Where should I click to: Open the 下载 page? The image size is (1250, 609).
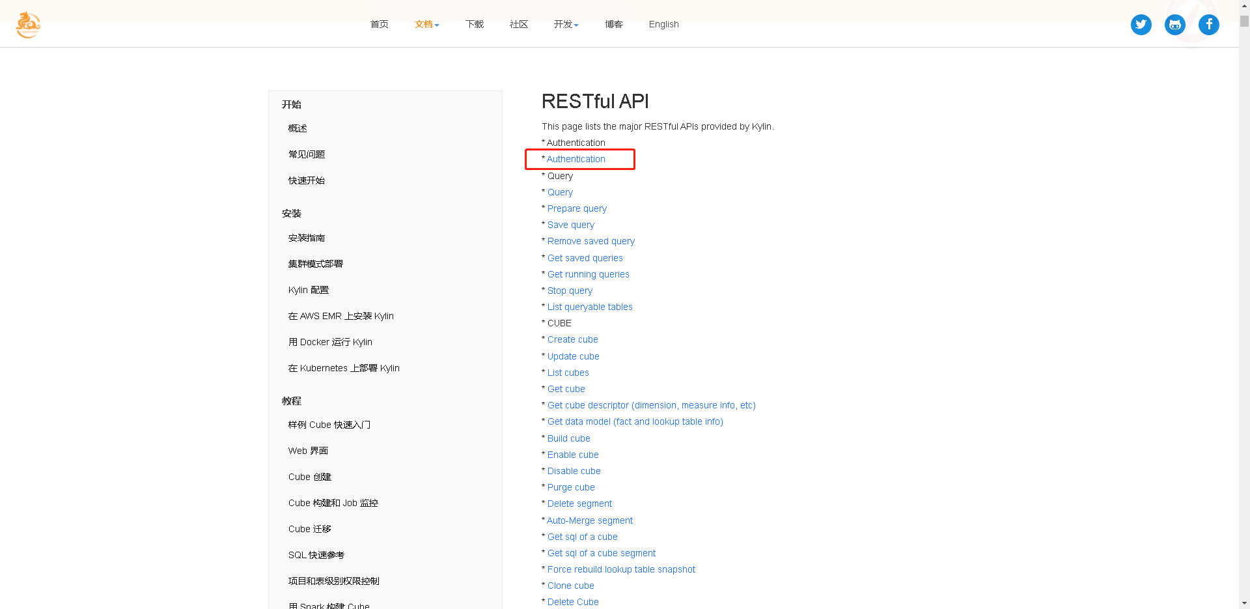[474, 25]
